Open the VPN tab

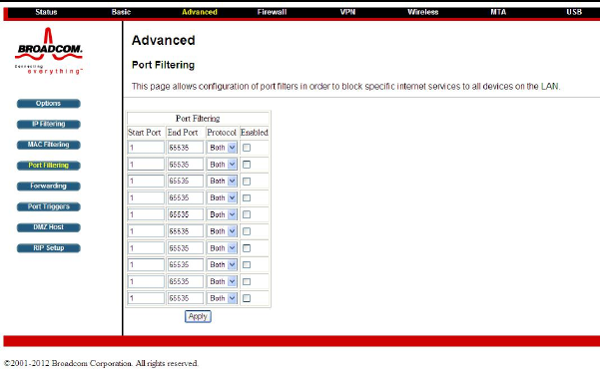[347, 12]
